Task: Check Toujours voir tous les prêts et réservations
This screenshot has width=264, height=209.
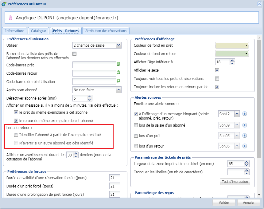Action: (217, 78)
